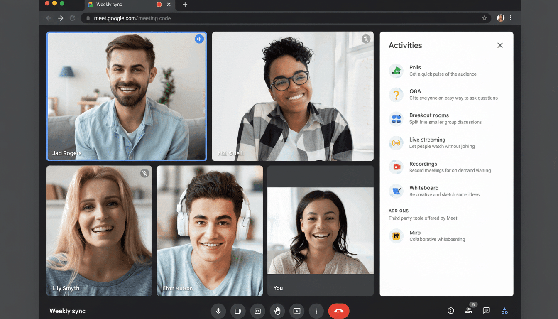
Task: Open the browser's menu
Action: [x=511, y=18]
